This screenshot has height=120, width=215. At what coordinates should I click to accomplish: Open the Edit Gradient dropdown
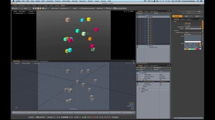coord(193,34)
